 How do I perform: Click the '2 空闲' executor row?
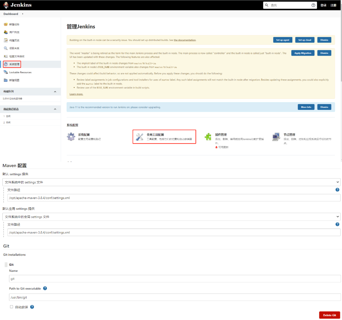(30, 122)
